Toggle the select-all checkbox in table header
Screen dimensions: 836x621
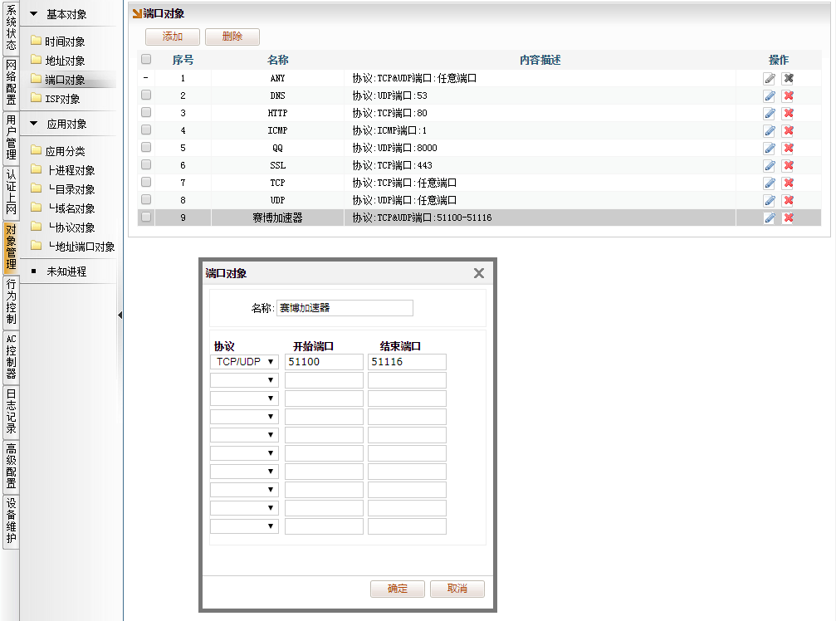146,59
